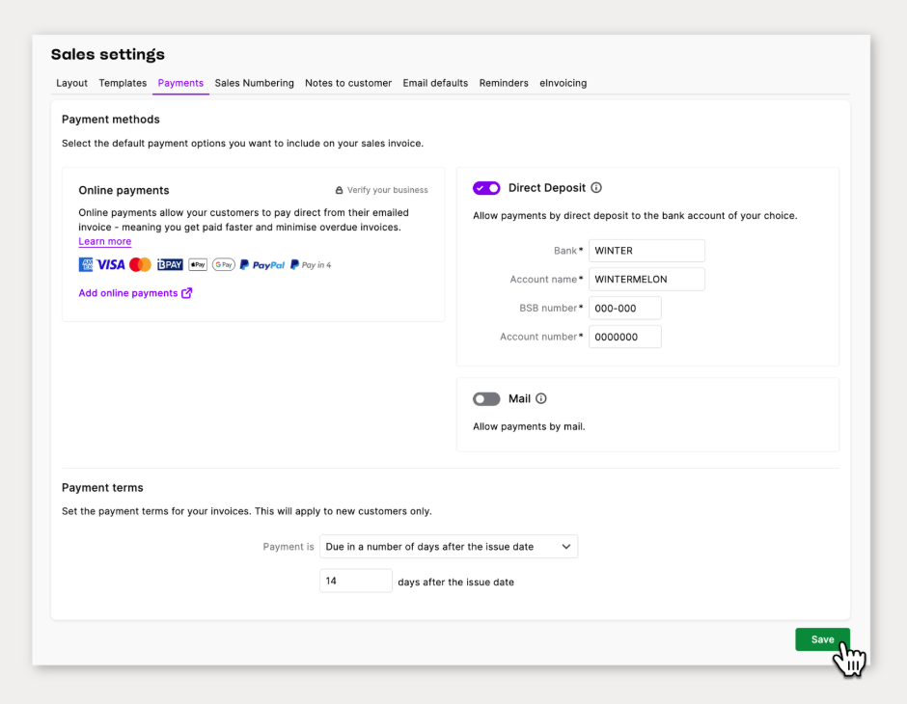The image size is (907, 704).
Task: Click the Google Pay icon
Action: [223, 264]
